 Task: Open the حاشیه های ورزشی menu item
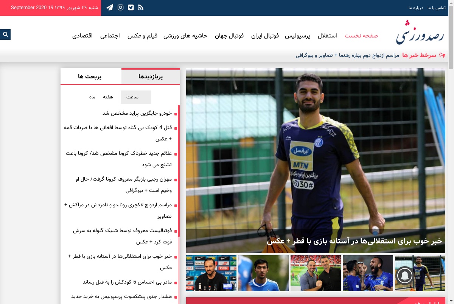[185, 36]
